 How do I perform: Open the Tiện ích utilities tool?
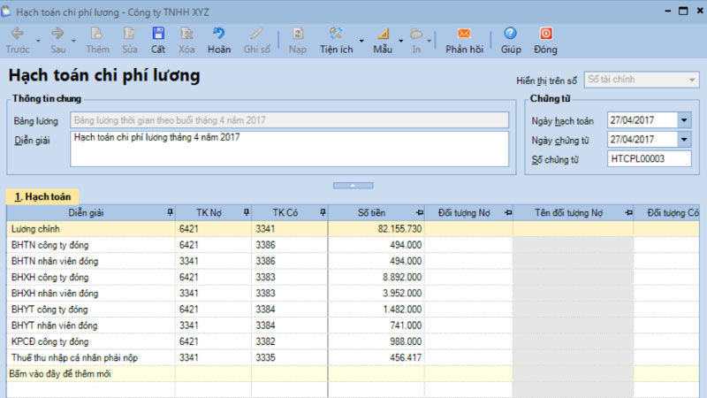point(337,40)
